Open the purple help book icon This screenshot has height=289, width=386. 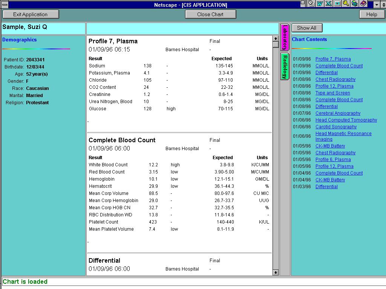point(363,3)
